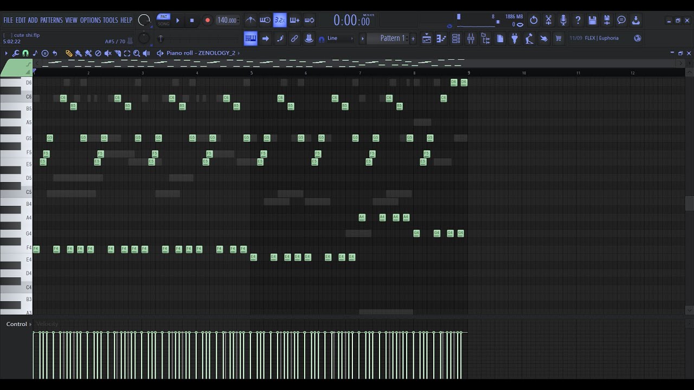Viewport: 694px width, 390px height.
Task: Start playback with the play button
Action: [177, 21]
